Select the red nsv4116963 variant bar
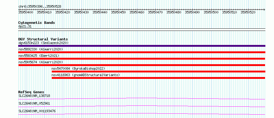Screen dimensions: 274x118 point(159,78)
